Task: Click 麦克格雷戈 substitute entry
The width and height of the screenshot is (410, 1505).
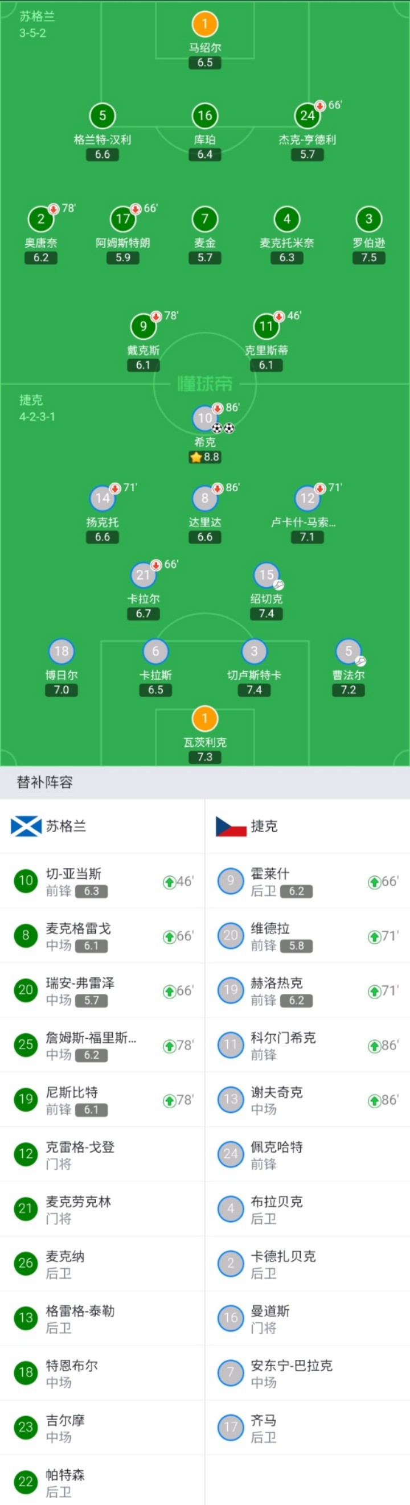Action: (x=102, y=936)
